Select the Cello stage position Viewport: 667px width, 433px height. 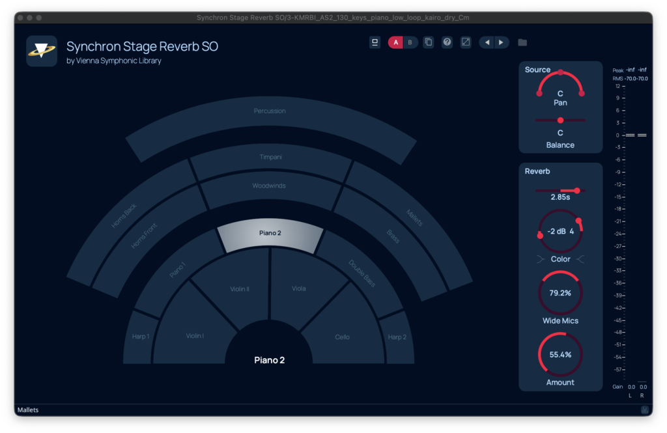pos(342,337)
